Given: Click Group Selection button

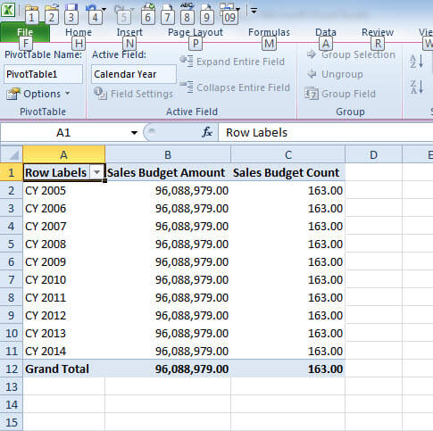Looking at the screenshot, I should 351,54.
